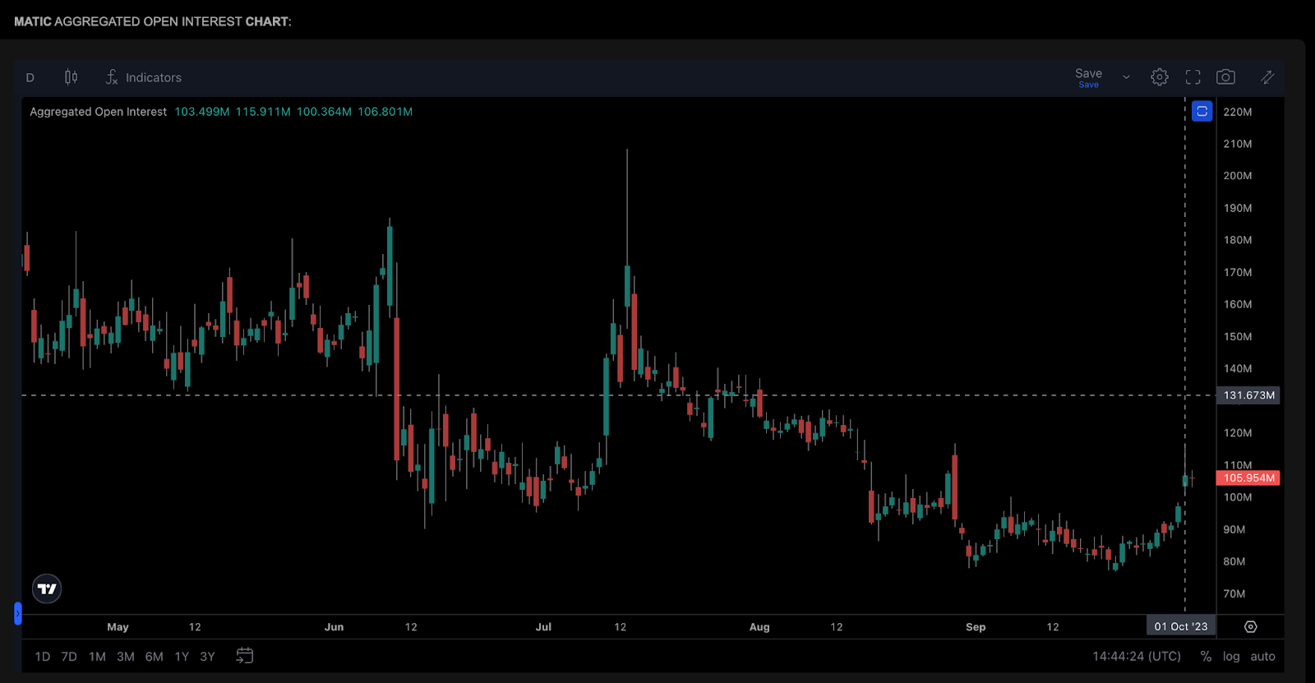Open the time axis settings icon
Image resolution: width=1315 pixels, height=683 pixels.
1250,626
